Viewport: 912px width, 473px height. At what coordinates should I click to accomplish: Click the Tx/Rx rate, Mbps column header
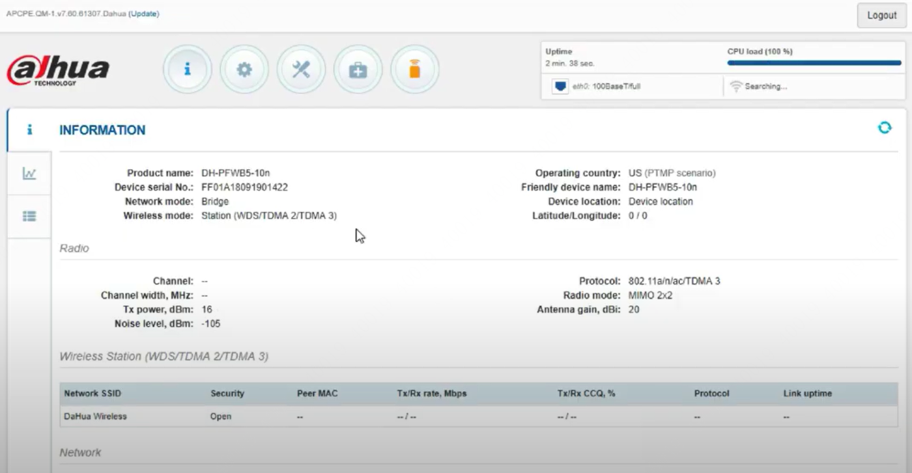tap(432, 394)
